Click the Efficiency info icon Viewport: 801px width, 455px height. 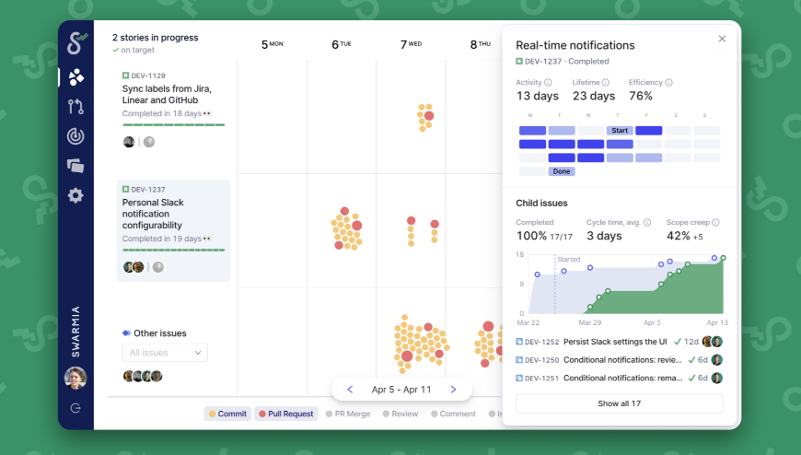(x=668, y=82)
